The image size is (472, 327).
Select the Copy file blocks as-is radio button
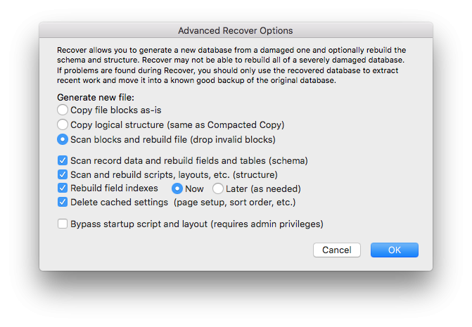tap(63, 110)
